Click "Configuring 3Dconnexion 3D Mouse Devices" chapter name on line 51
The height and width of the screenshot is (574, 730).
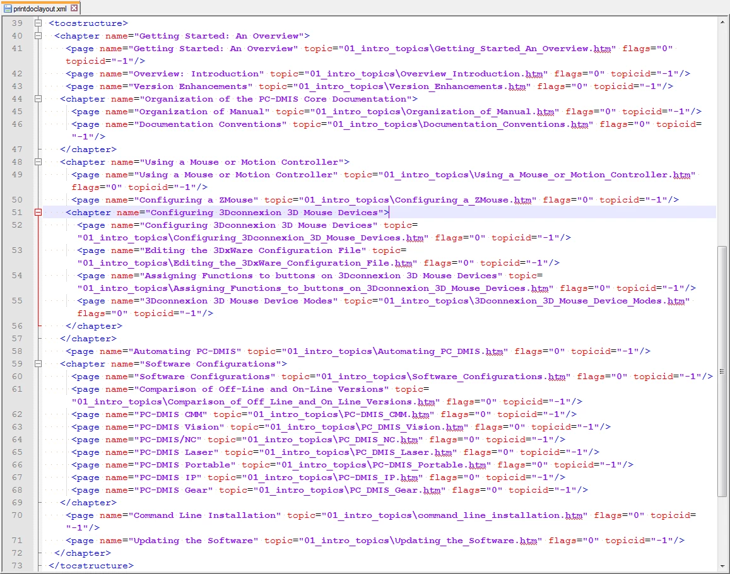(264, 213)
